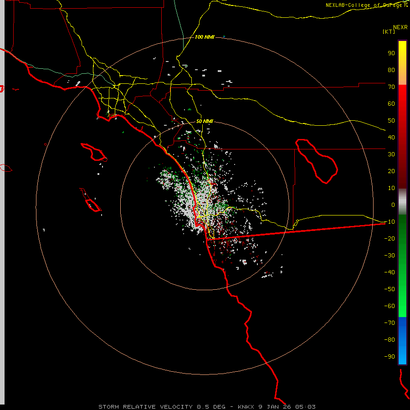The image size is (410, 410).
Task: Select the positive 30 knot scale label
Action: (x=391, y=154)
